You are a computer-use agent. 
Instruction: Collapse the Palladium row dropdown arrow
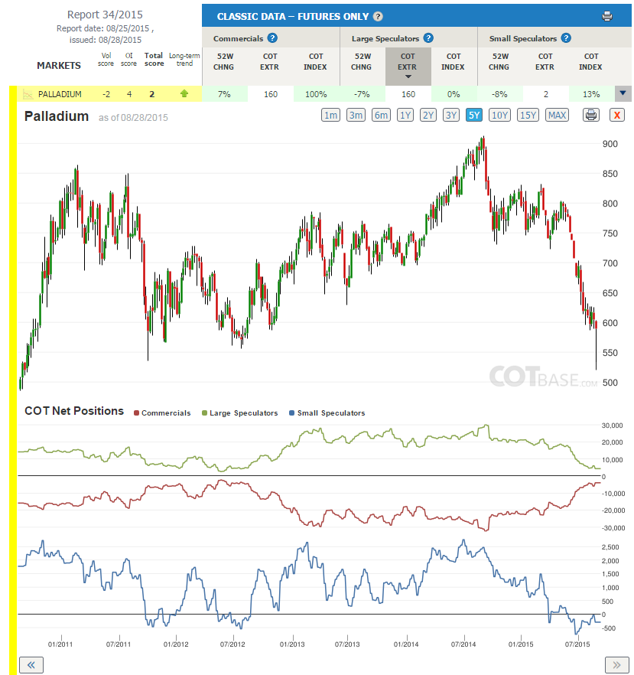click(x=623, y=93)
